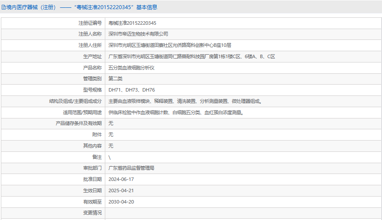
Task: Select the label 注册证编号
Action: pos(90,23)
